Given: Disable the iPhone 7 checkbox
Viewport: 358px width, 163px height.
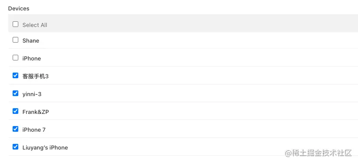Looking at the screenshot, I should pos(16,129).
